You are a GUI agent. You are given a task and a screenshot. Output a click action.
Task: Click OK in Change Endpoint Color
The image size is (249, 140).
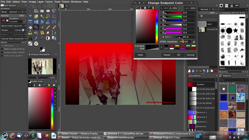pyautogui.click(x=179, y=55)
